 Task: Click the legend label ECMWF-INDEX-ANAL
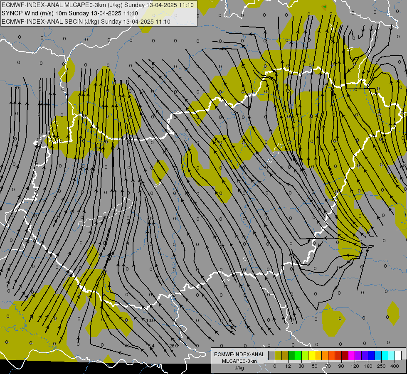pyautogui.click(x=239, y=354)
